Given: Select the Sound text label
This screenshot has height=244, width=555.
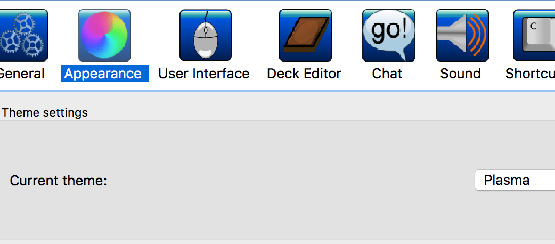Looking at the screenshot, I should [461, 74].
